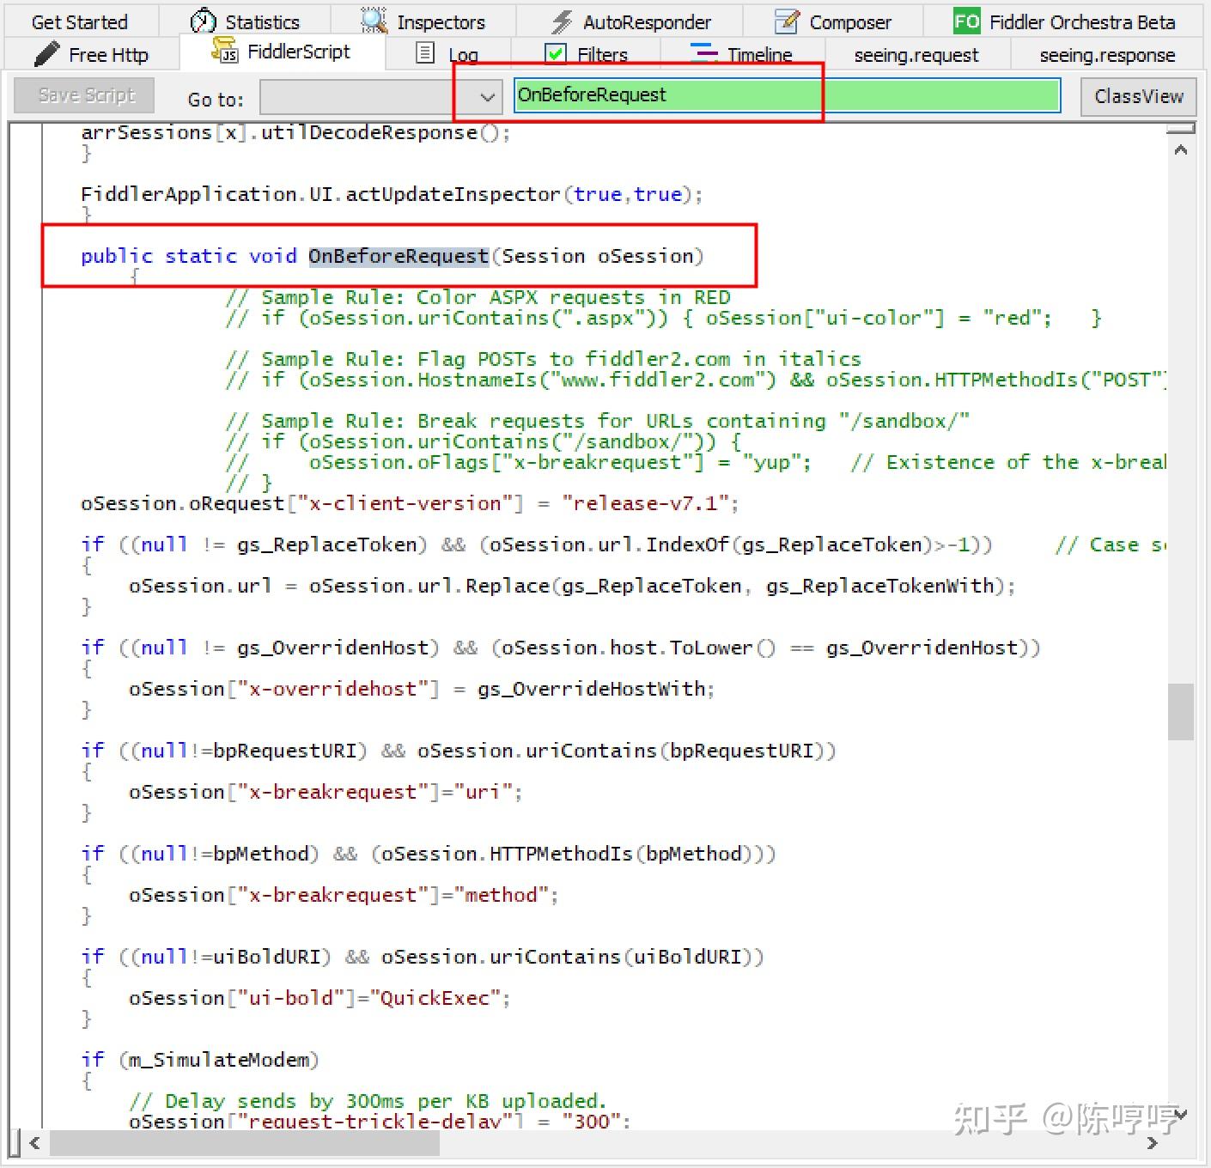Viewport: 1211px width, 1168px height.
Task: Click the vertical scrollbar thumb in the editor
Action: (1181, 711)
